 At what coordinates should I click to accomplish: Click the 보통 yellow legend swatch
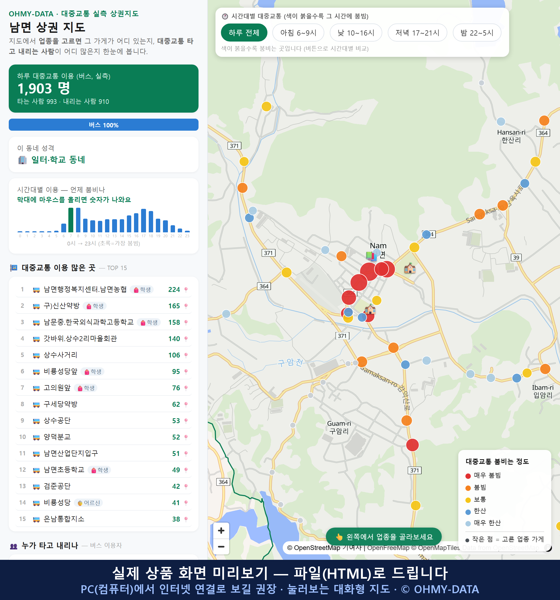coord(468,500)
